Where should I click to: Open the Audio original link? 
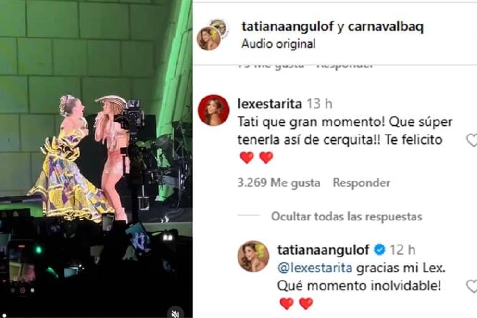coord(278,44)
